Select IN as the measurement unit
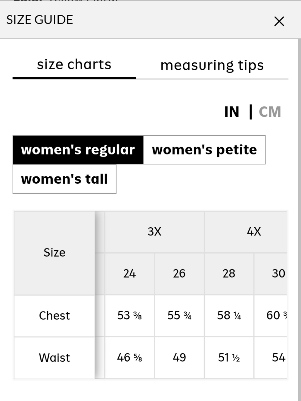The width and height of the screenshot is (301, 401). point(232,112)
